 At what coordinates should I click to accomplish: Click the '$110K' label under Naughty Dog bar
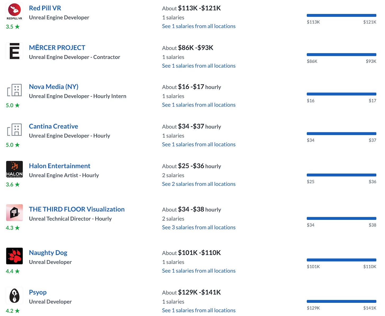click(370, 267)
